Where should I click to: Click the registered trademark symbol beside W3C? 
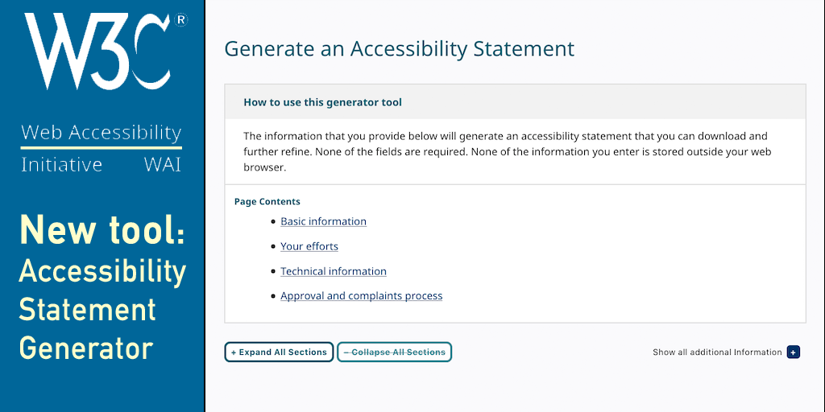pos(181,21)
